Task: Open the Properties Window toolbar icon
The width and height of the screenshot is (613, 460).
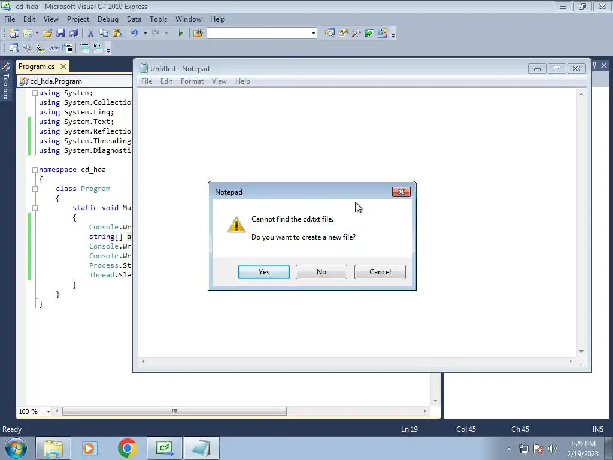Action: point(343,34)
